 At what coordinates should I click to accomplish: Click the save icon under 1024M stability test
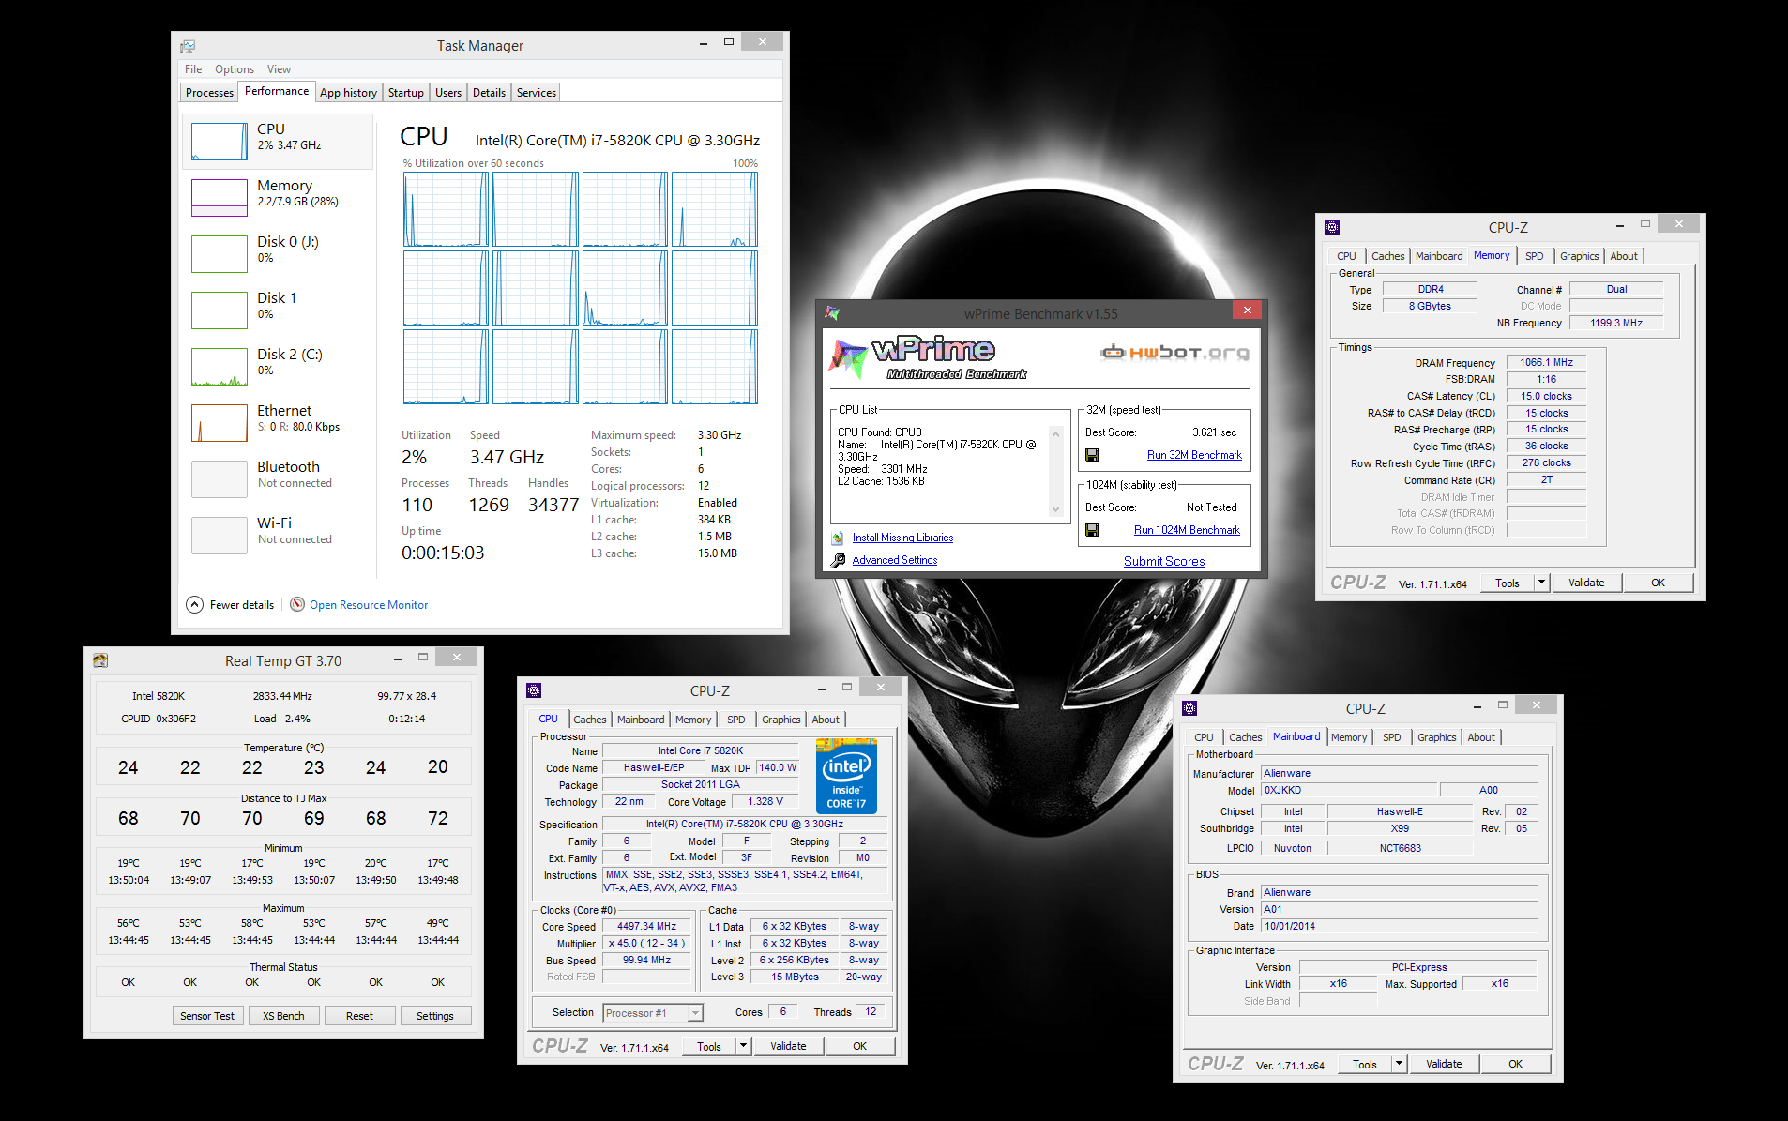pos(1092,530)
